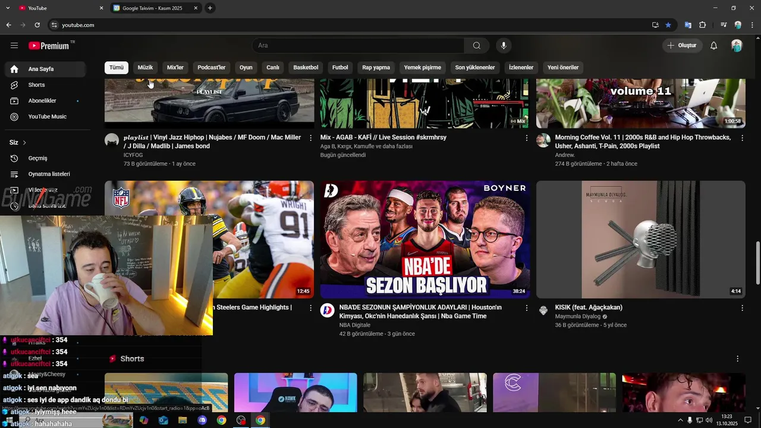Open the Google Translate extension icon
The image size is (761, 428).
(x=688, y=25)
